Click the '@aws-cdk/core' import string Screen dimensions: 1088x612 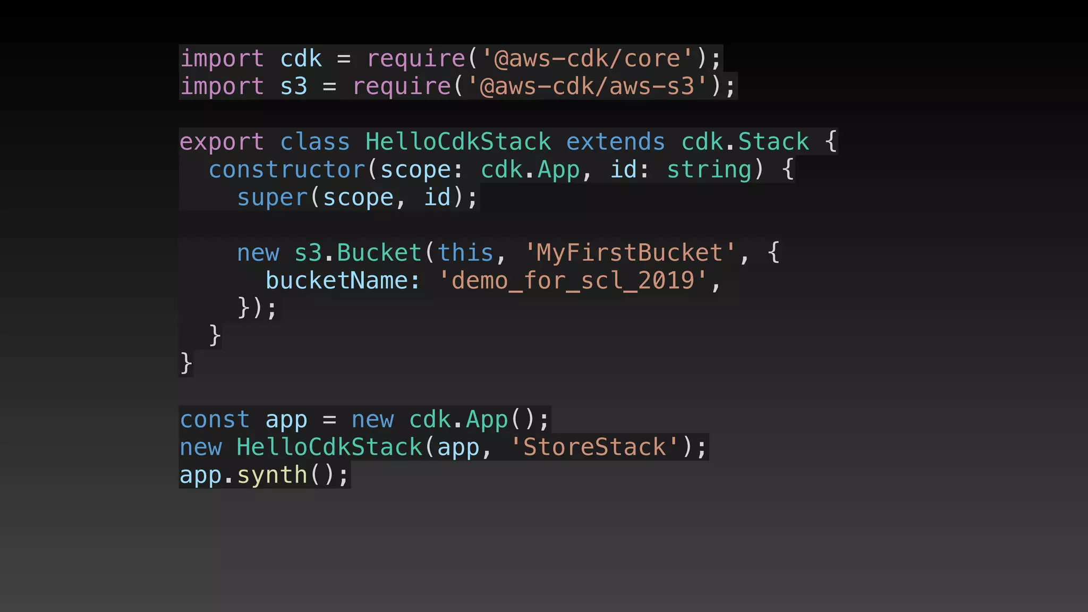pos(588,58)
